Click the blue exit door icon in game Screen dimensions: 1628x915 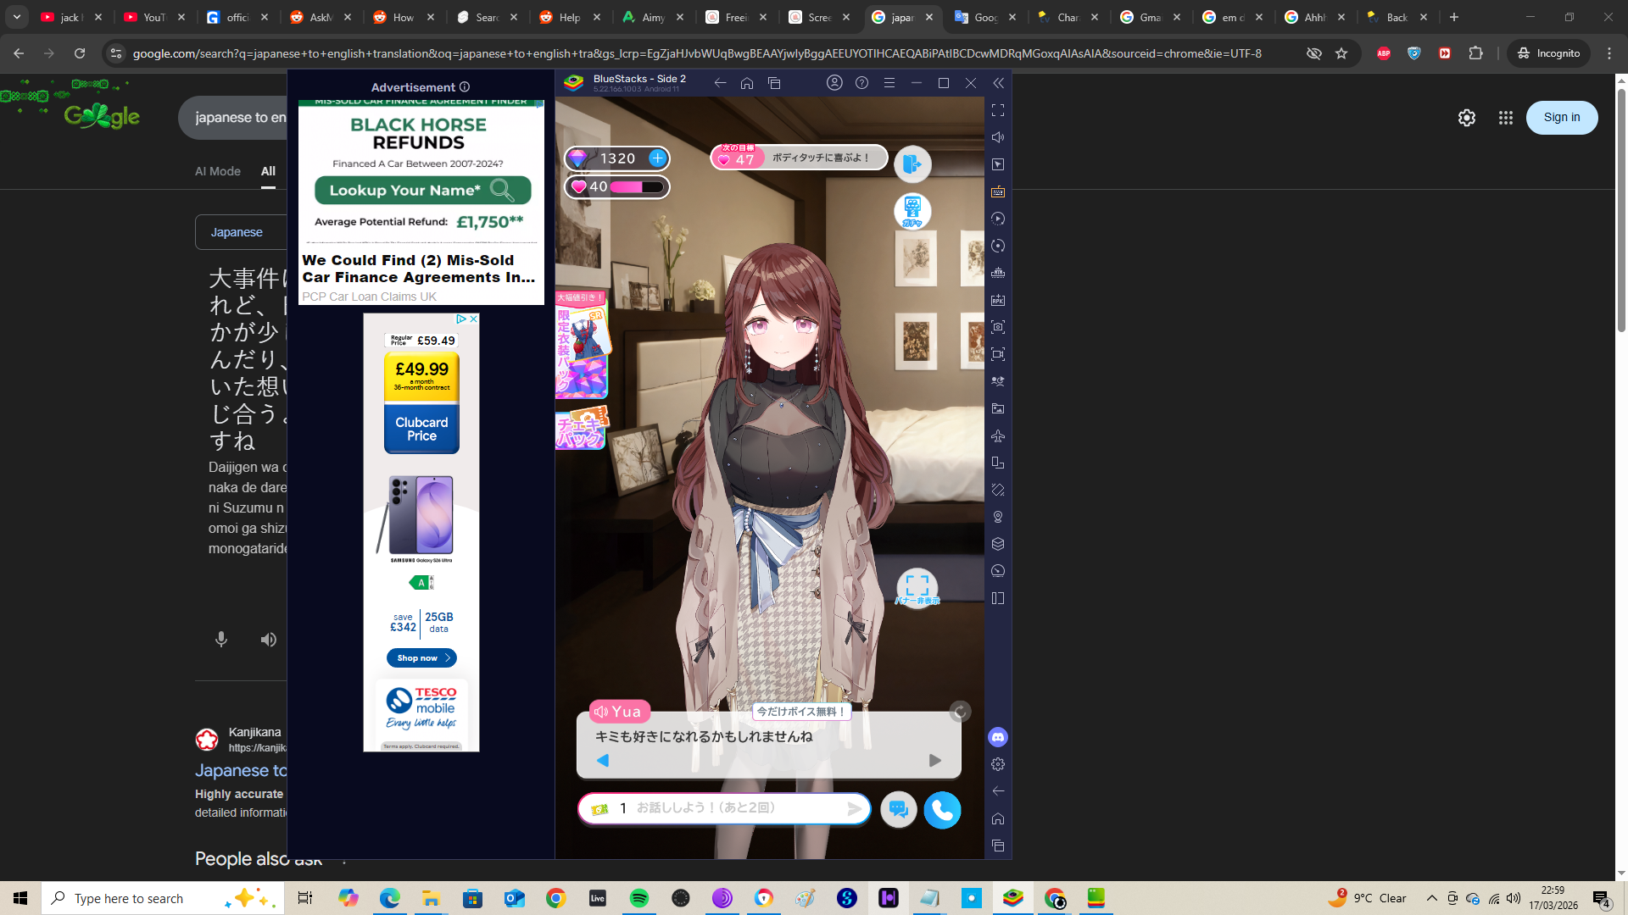click(x=912, y=164)
